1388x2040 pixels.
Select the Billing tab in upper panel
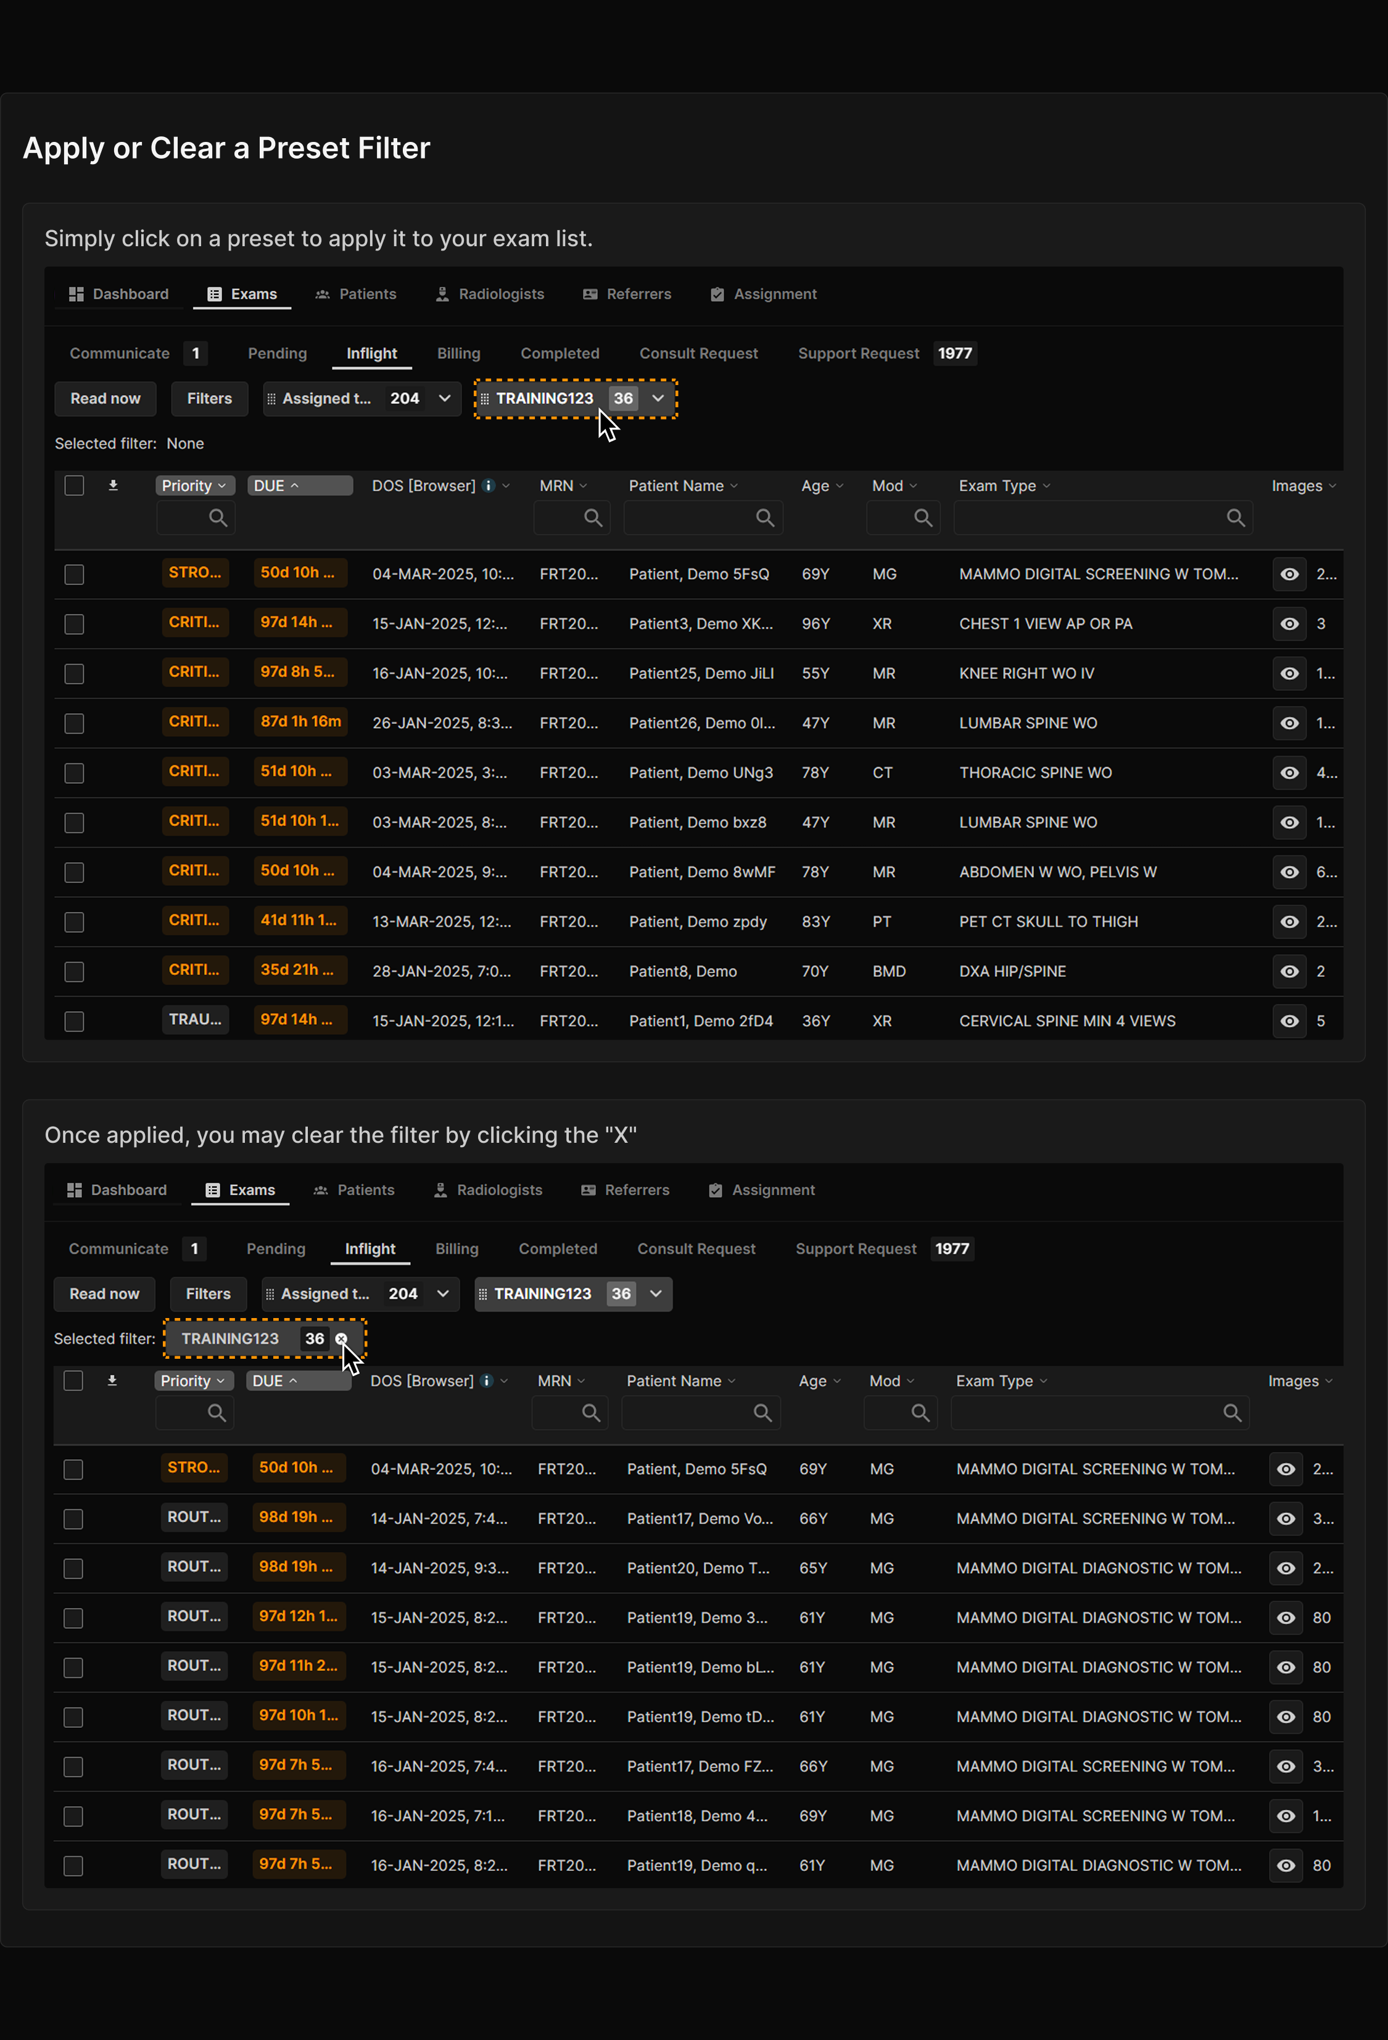pyautogui.click(x=459, y=353)
